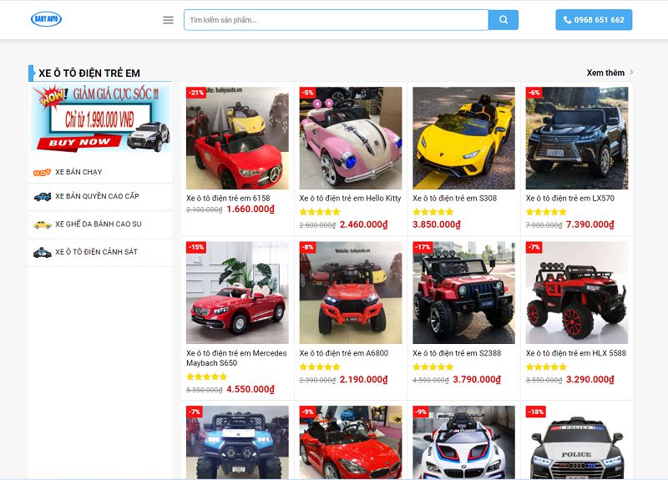Open the white BMW M Power car image
The width and height of the screenshot is (668, 480).
coord(463,442)
